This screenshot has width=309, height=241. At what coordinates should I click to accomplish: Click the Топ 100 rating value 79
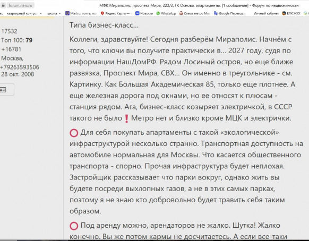(x=29, y=40)
